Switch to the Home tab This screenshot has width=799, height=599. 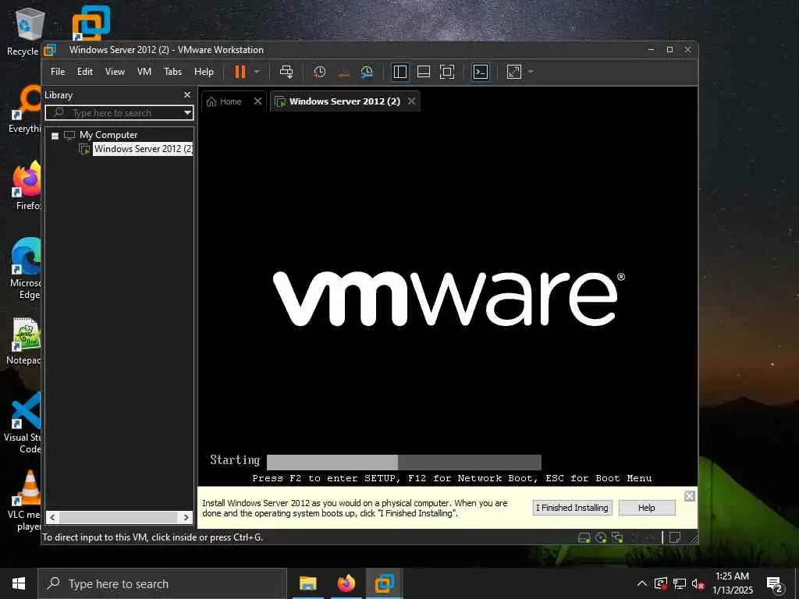(x=224, y=101)
